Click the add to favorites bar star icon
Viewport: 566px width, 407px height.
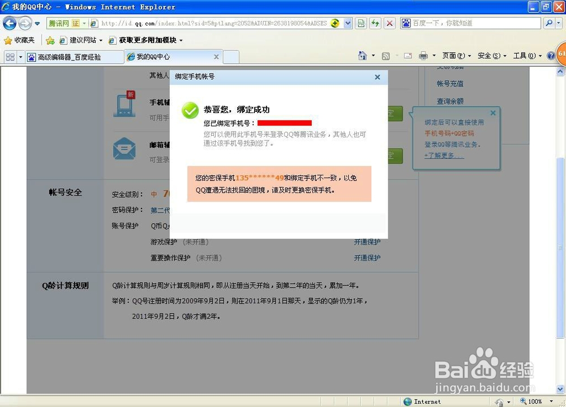coord(50,40)
